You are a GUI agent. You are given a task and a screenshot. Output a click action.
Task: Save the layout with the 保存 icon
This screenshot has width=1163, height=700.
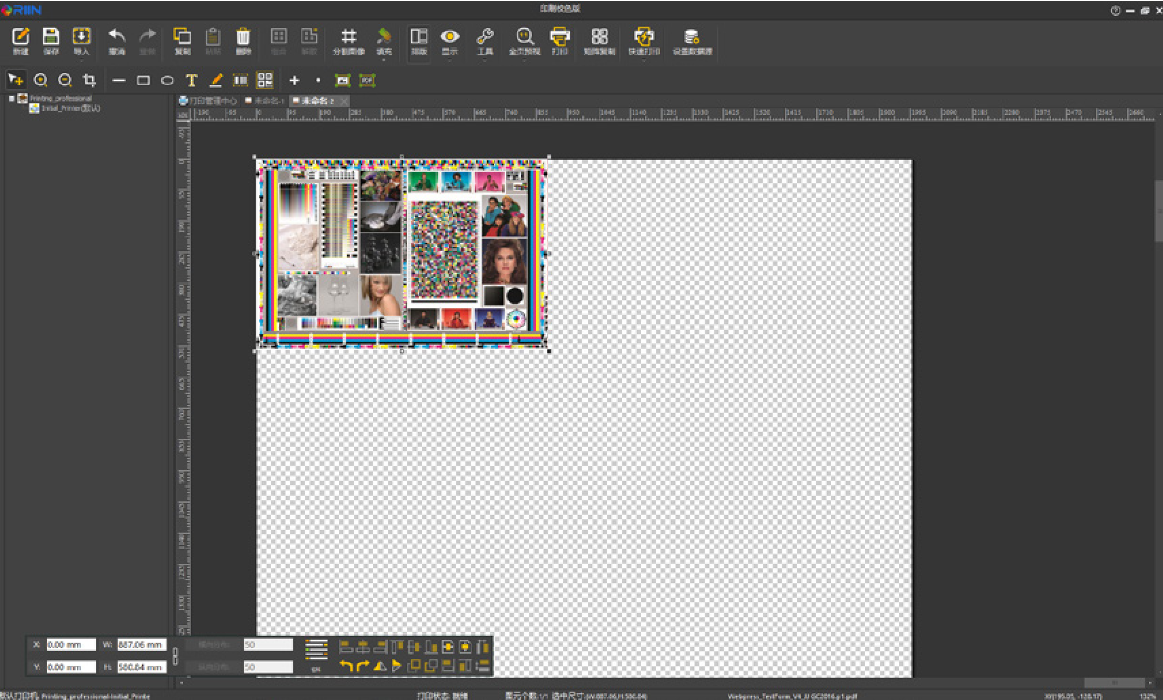point(51,36)
